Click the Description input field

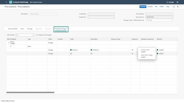point(43,14)
